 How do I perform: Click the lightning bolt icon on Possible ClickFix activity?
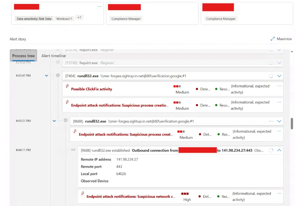coord(67,86)
